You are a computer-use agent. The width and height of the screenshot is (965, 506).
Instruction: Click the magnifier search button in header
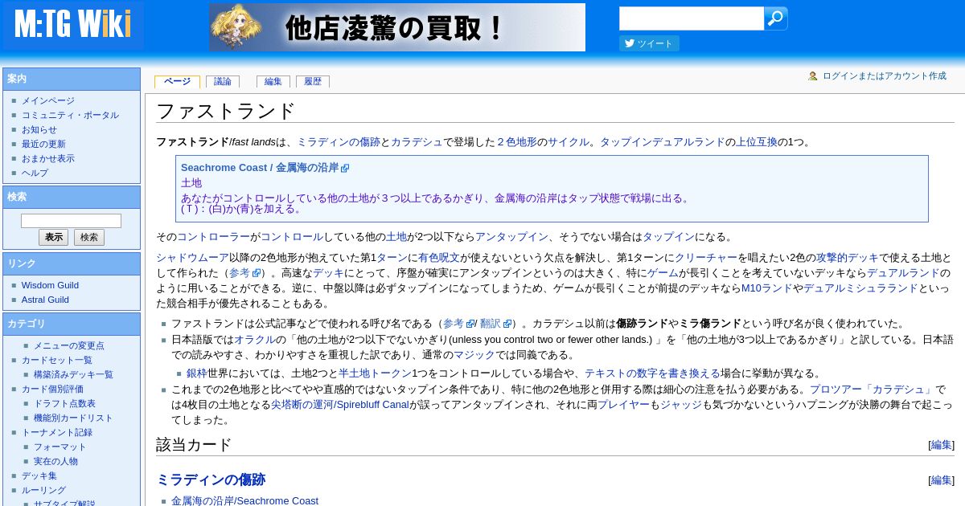[775, 18]
